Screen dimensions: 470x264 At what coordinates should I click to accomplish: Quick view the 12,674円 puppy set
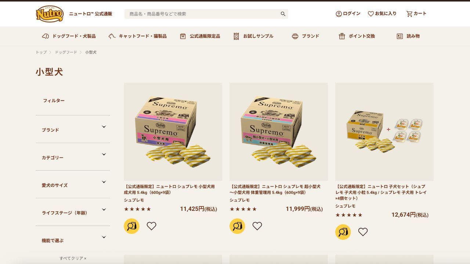point(343,232)
